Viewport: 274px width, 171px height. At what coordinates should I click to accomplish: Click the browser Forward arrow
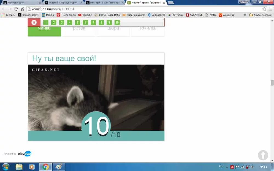click(10, 9)
